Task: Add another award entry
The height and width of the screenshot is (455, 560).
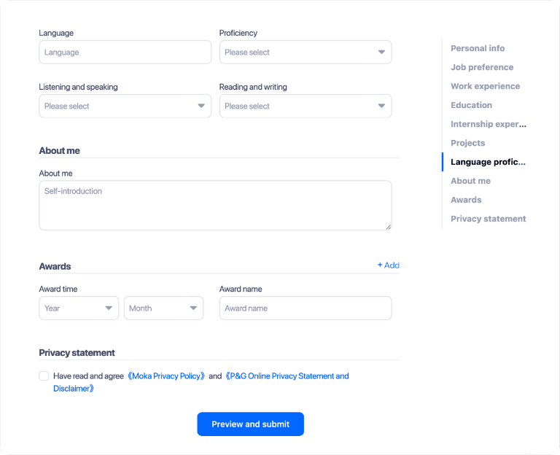Action: click(389, 265)
